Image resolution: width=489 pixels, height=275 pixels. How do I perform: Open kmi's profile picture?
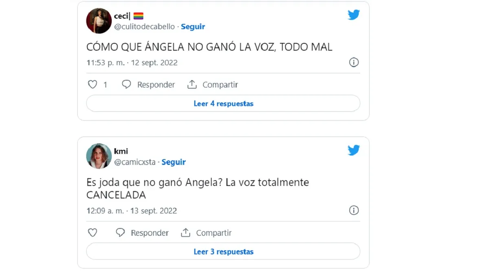click(x=99, y=156)
